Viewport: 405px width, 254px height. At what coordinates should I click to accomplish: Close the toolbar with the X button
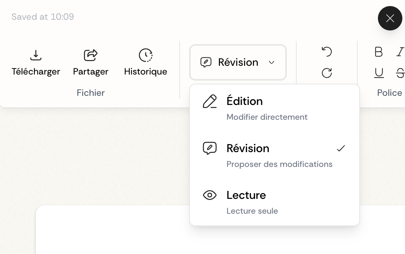click(x=390, y=18)
